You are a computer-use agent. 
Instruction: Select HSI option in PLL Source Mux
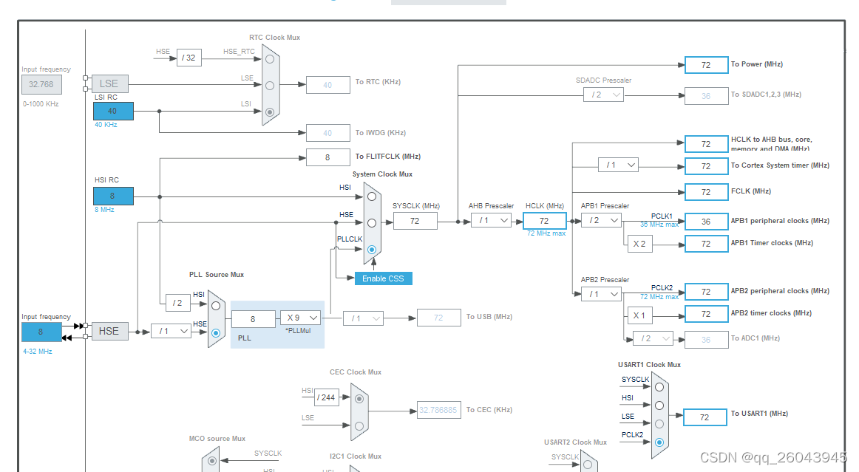tap(216, 306)
